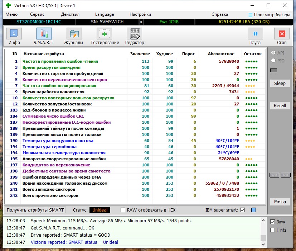Open the Сервис menu
296x251 pixels.
(x=37, y=14)
